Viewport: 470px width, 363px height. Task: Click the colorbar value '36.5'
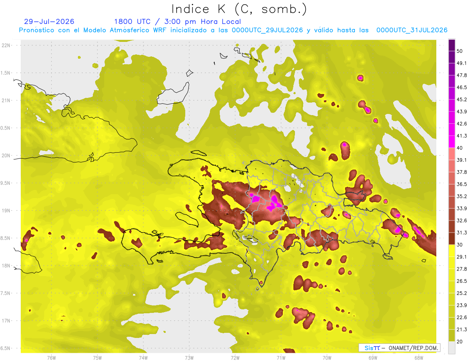coord(462,184)
